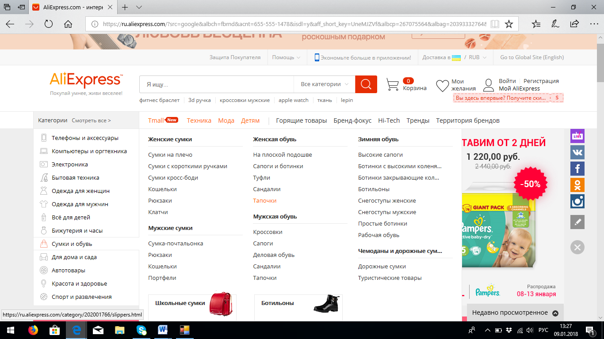Open Firefox from the taskbar
The height and width of the screenshot is (339, 604).
point(33,330)
